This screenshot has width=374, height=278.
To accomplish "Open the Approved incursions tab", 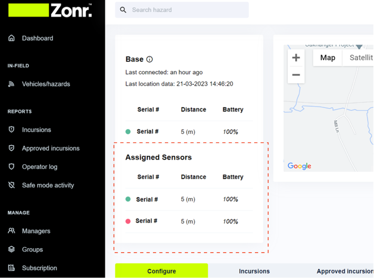I will click(x=344, y=271).
